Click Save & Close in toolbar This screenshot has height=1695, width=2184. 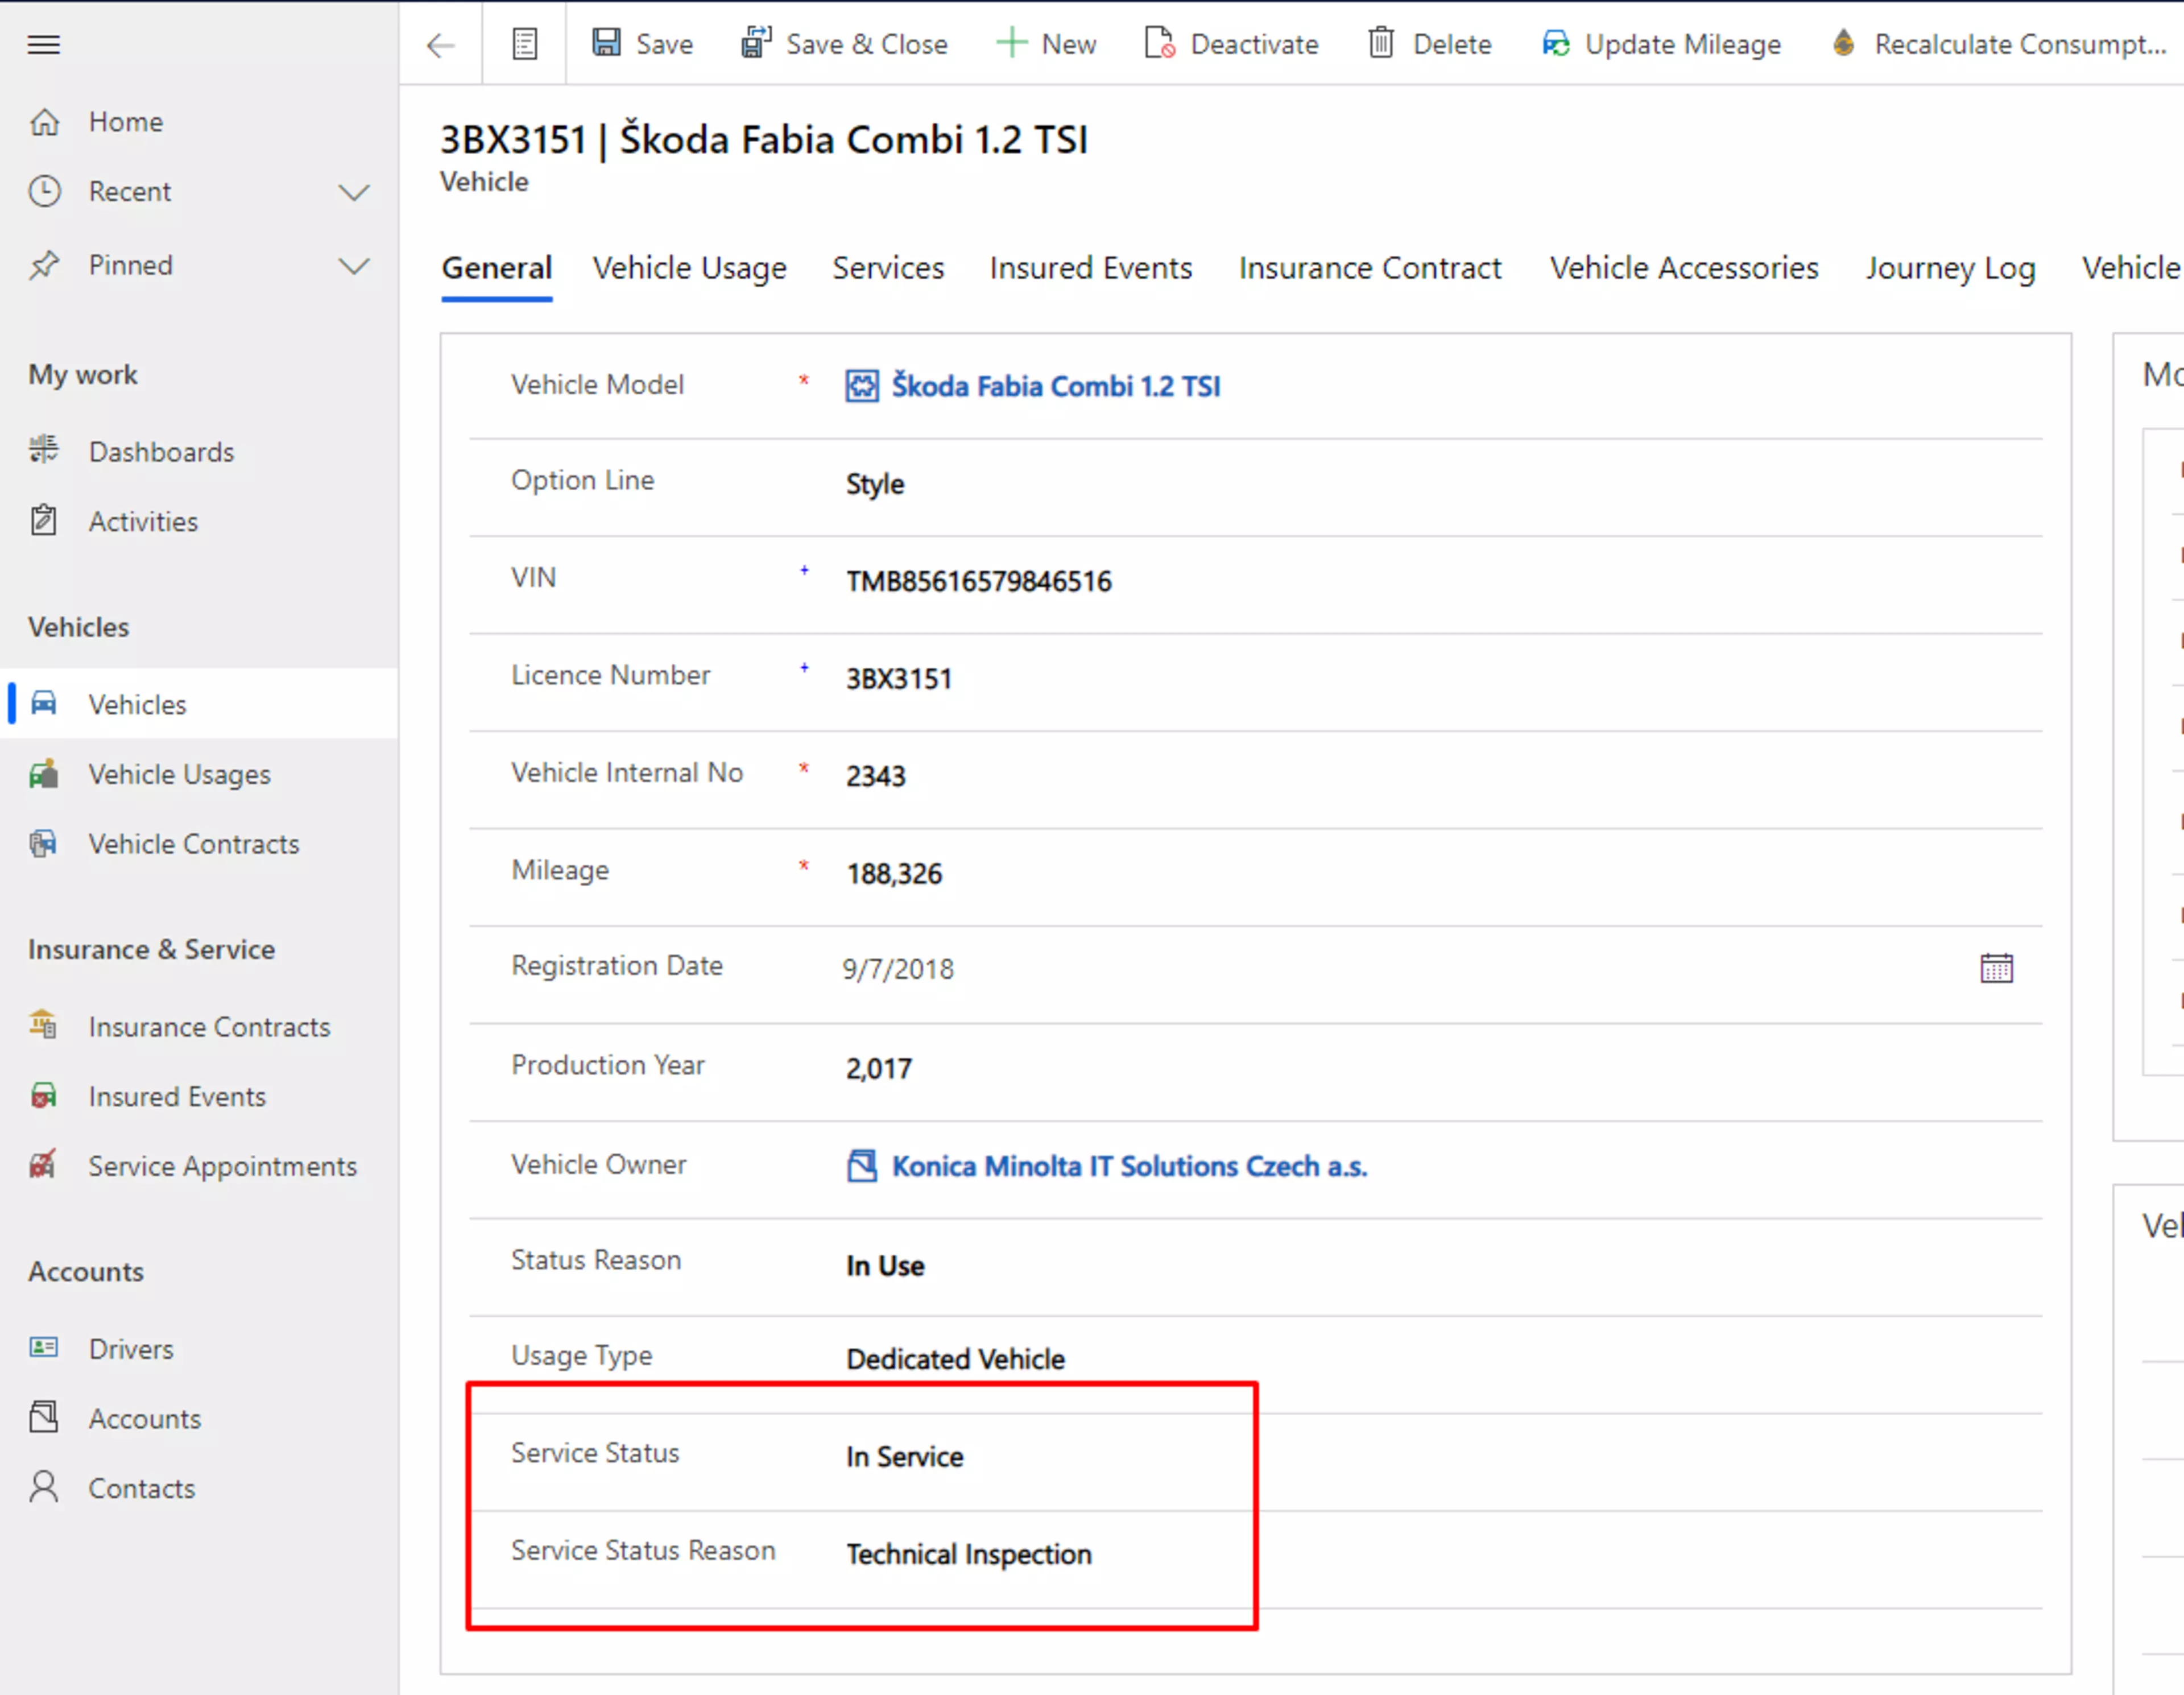point(844,44)
